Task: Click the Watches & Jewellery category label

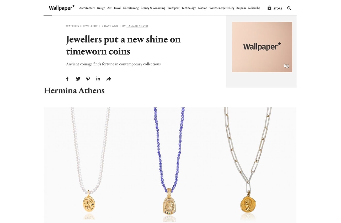Action: point(82,26)
